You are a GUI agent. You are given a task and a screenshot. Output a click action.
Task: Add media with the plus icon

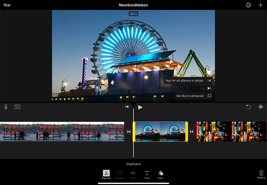pyautogui.click(x=260, y=5)
